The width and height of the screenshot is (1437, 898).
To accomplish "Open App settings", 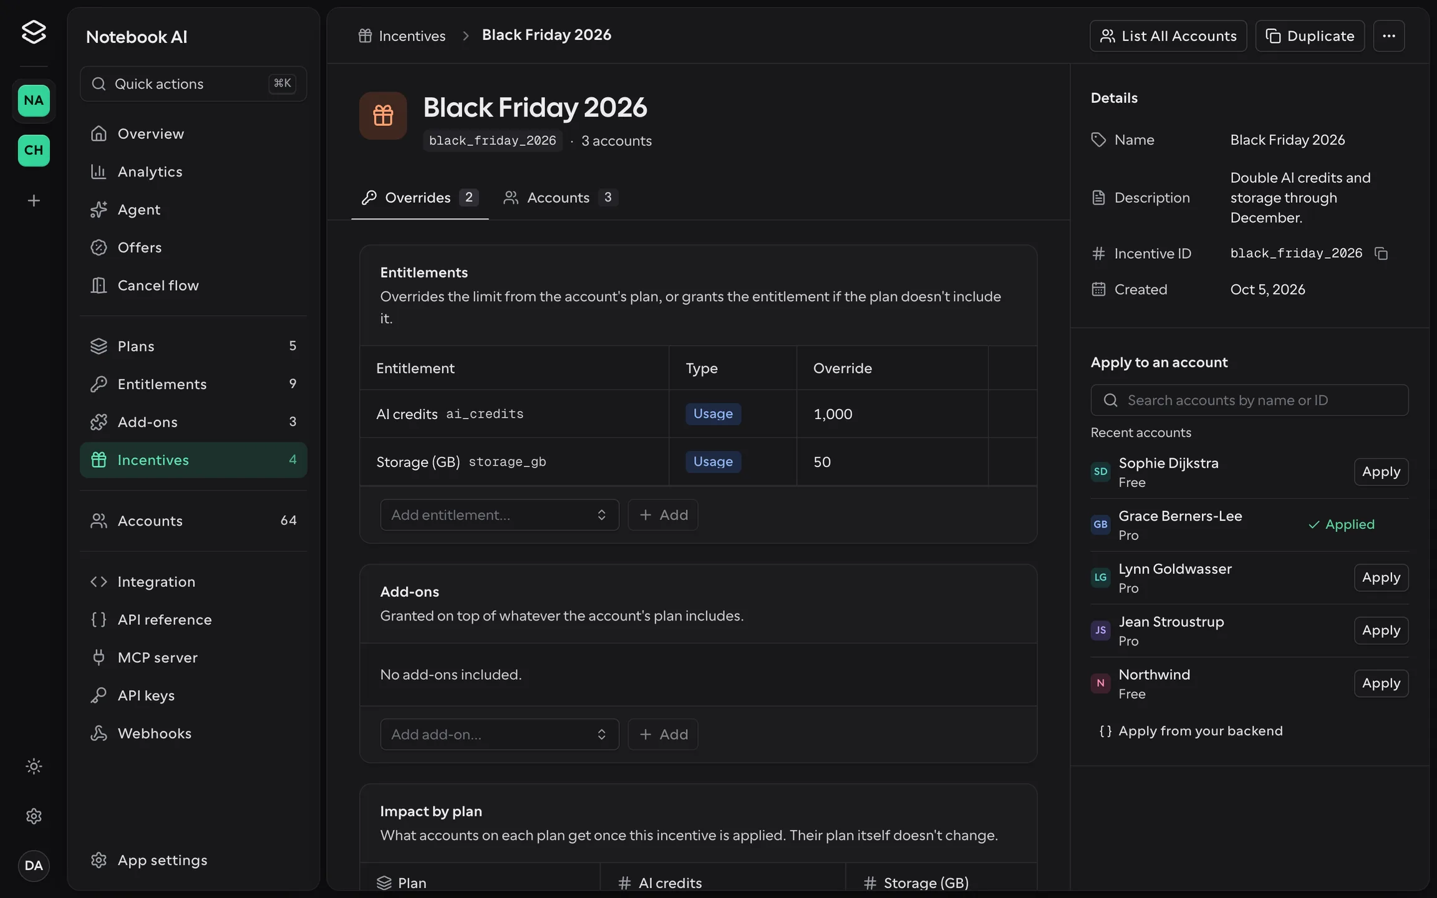I will click(x=193, y=860).
